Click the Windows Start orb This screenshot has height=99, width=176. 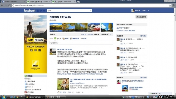coord(4,97)
